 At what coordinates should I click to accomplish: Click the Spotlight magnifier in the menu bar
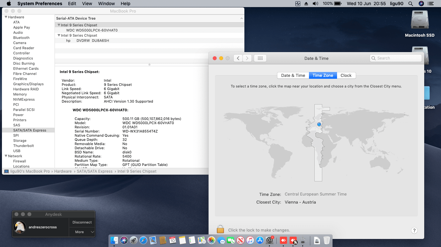tap(411, 4)
